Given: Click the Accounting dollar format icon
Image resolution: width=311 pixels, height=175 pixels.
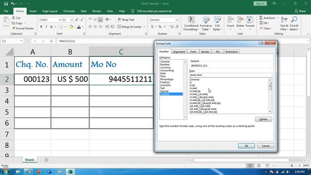Looking at the screenshot, I should pos(152,27).
